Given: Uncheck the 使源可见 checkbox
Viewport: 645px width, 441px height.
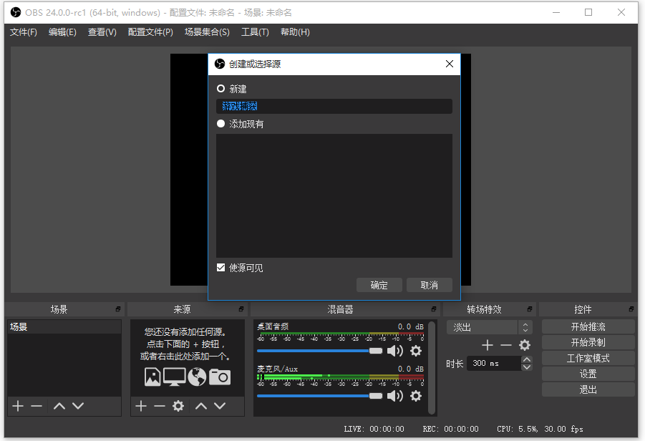Looking at the screenshot, I should 220,266.
